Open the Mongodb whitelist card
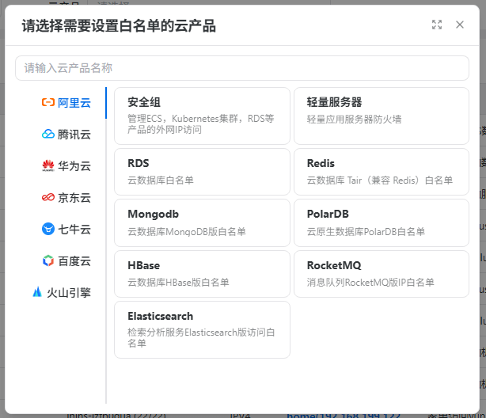Screen dimensions: 486x418 pyautogui.click(x=202, y=222)
